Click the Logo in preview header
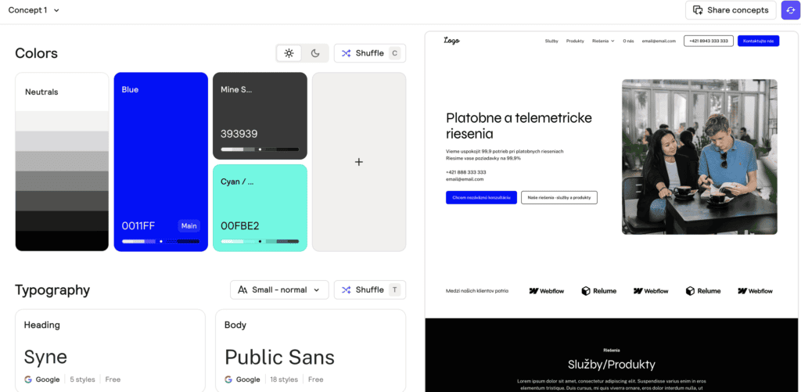This screenshot has height=392, width=801. pos(451,41)
